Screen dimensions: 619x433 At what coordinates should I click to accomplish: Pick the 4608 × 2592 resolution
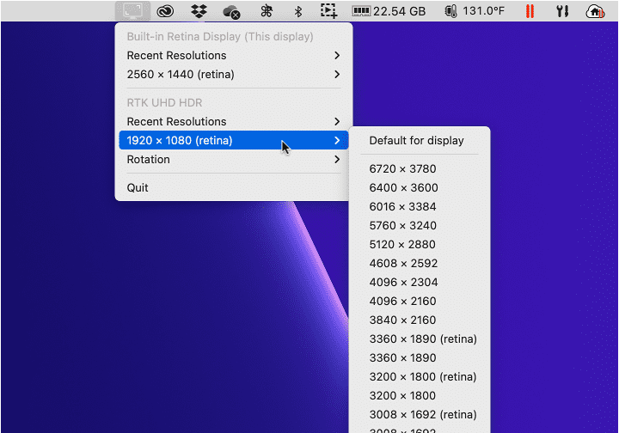420,264
